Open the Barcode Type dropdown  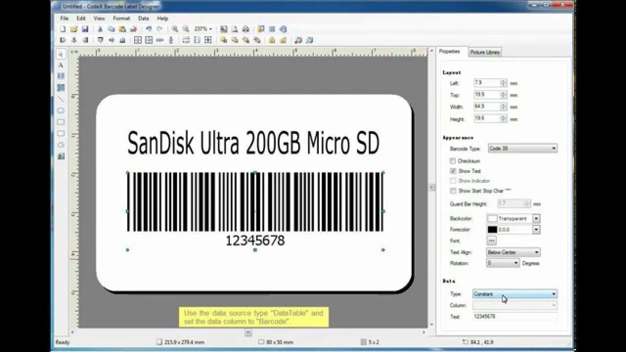(x=522, y=148)
